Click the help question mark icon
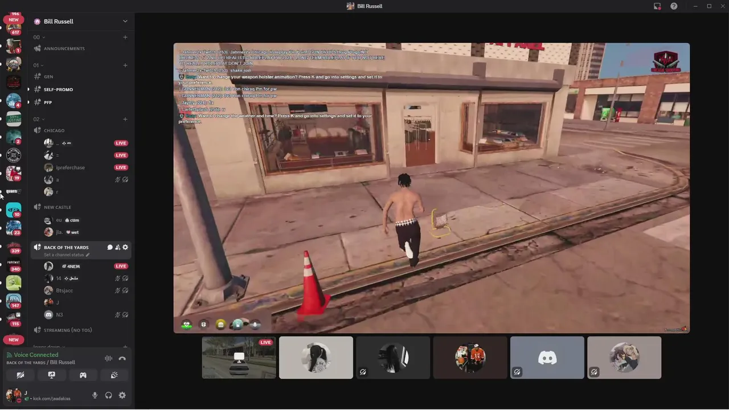This screenshot has width=729, height=410. point(674,6)
